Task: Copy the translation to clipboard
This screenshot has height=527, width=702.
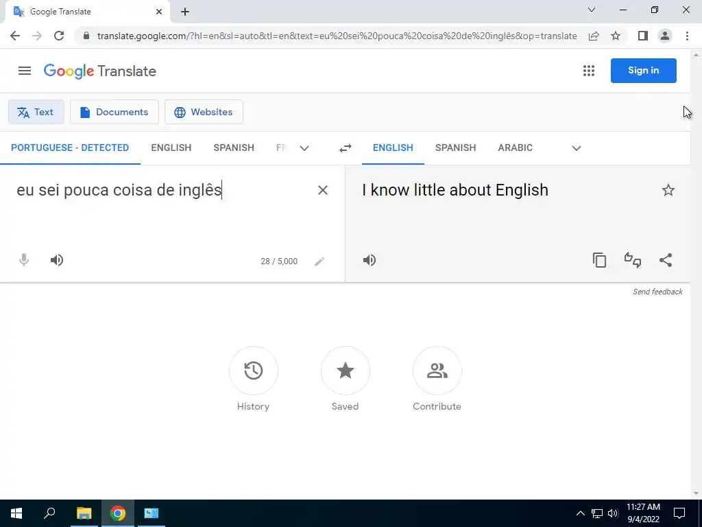Action: point(599,260)
